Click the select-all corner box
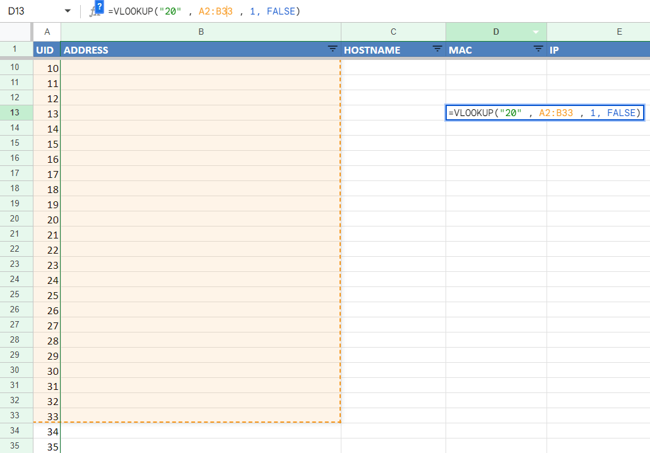The height and width of the screenshot is (453, 650). [16, 32]
